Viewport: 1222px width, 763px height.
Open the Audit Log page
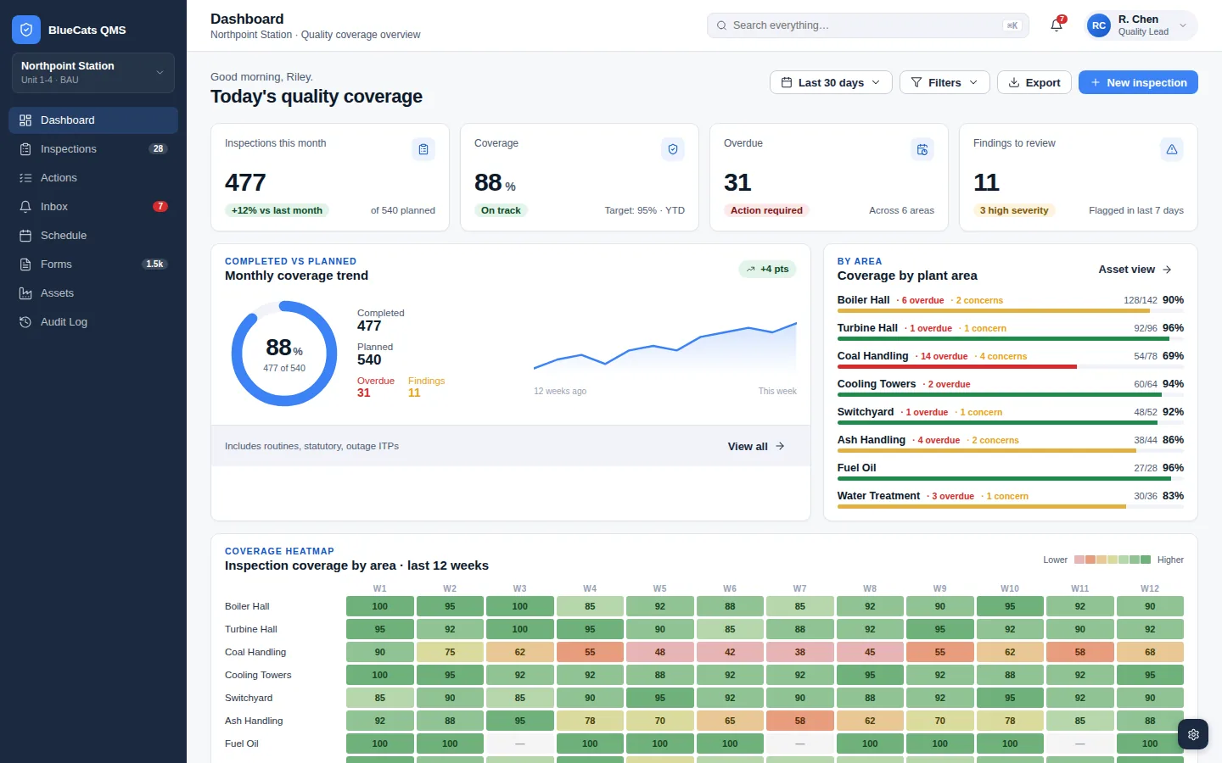93,322
